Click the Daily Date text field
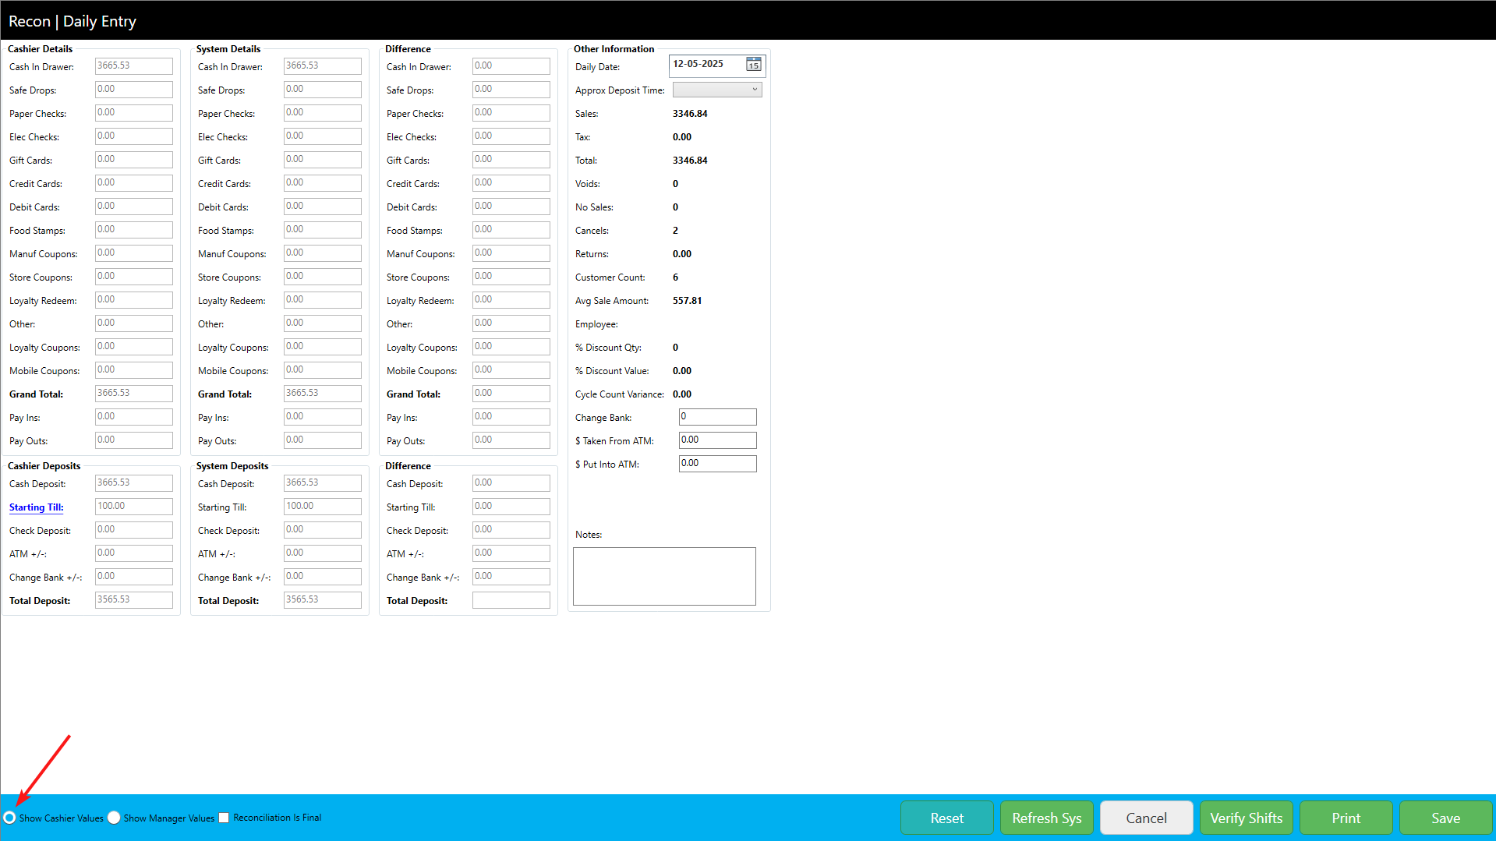The image size is (1496, 841). 707,65
